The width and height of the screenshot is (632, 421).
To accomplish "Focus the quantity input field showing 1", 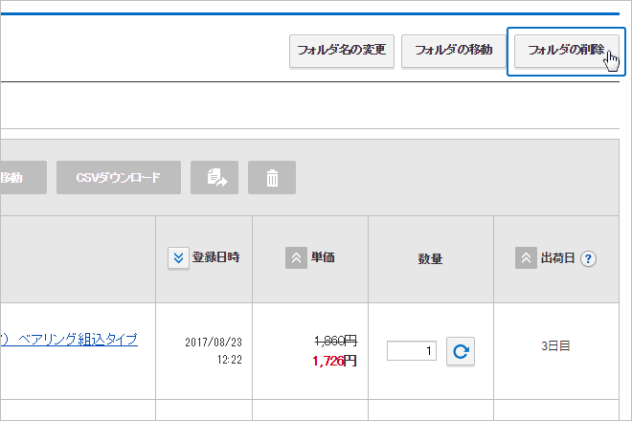I will tap(412, 351).
